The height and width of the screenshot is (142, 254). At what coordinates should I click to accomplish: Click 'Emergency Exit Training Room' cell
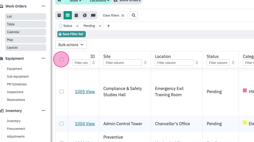coord(169,92)
